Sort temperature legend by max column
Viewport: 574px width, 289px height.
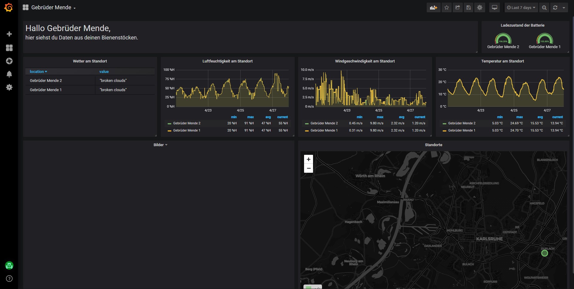point(520,117)
